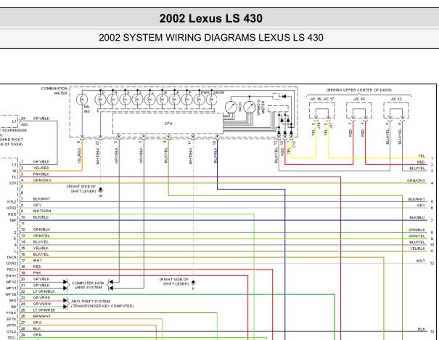
Task: Click the ground symbol labeled II
Action: [193, 283]
